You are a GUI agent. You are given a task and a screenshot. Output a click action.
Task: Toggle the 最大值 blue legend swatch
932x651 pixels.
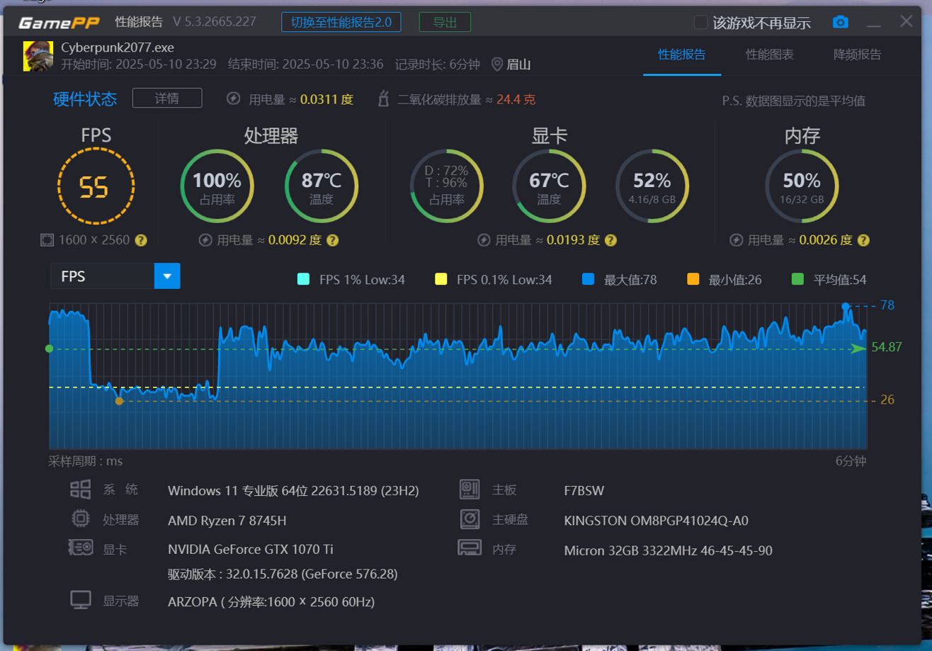(x=588, y=279)
